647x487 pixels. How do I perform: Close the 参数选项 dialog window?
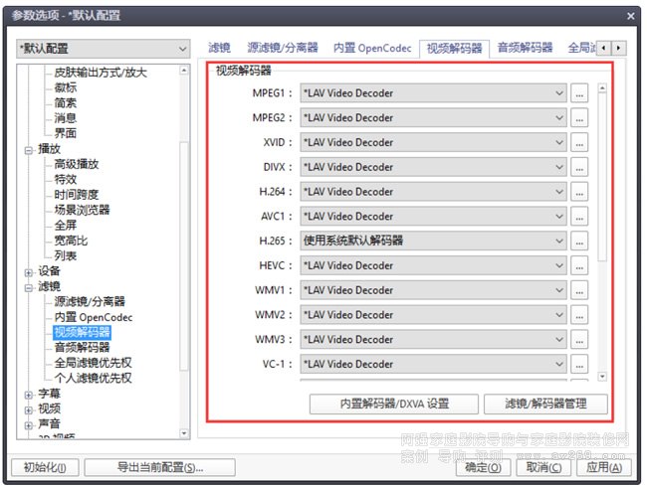click(631, 15)
